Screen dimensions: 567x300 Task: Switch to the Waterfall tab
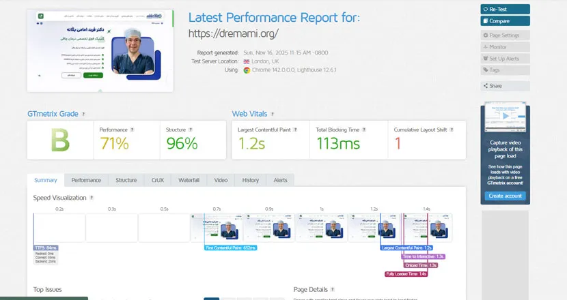click(x=189, y=180)
